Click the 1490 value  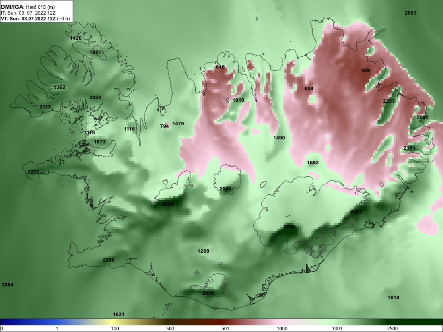(279, 138)
